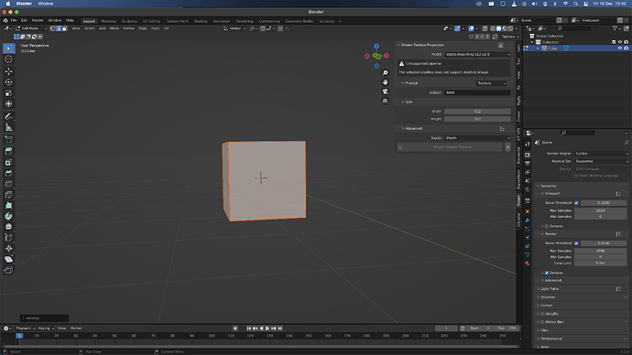Image resolution: width=632 pixels, height=355 pixels.
Task: Select the Scale tool
Action: [8, 93]
